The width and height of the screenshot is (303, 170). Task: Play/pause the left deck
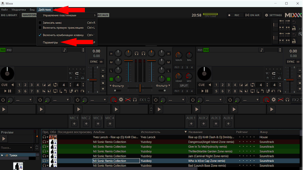8,91
